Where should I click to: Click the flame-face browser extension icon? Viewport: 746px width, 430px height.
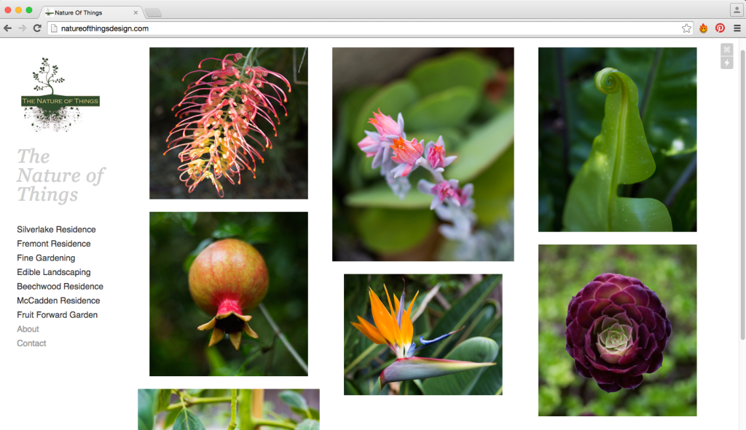[x=702, y=28]
